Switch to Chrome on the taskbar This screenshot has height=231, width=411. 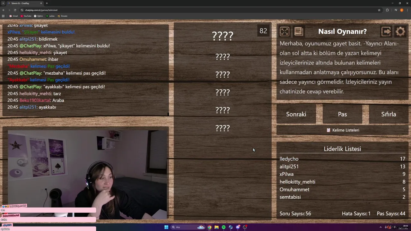pyautogui.click(x=209, y=227)
